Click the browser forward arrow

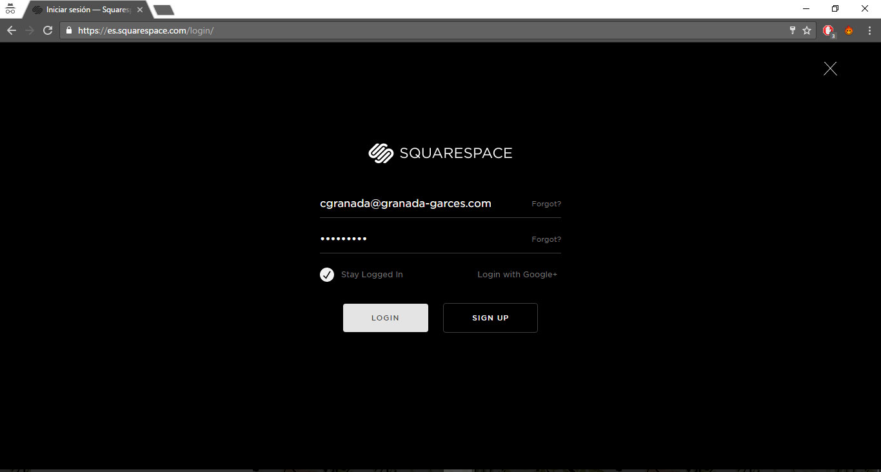[29, 30]
